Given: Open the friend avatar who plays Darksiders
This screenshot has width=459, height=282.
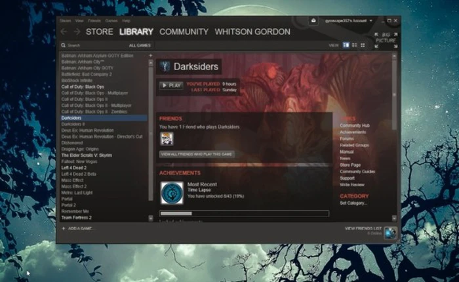Looking at the screenshot, I should pyautogui.click(x=167, y=138).
